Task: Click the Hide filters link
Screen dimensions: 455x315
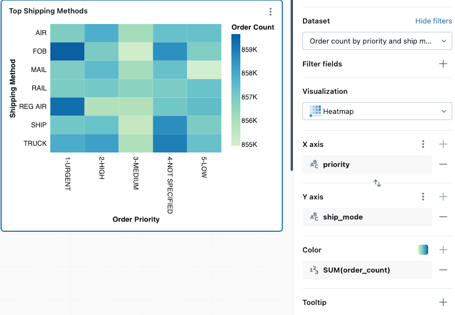Action: (x=433, y=21)
